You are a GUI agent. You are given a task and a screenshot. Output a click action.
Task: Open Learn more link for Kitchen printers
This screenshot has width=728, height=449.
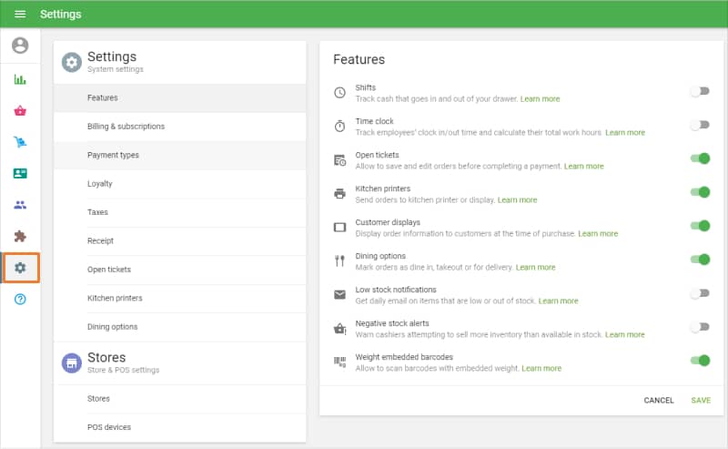point(517,199)
